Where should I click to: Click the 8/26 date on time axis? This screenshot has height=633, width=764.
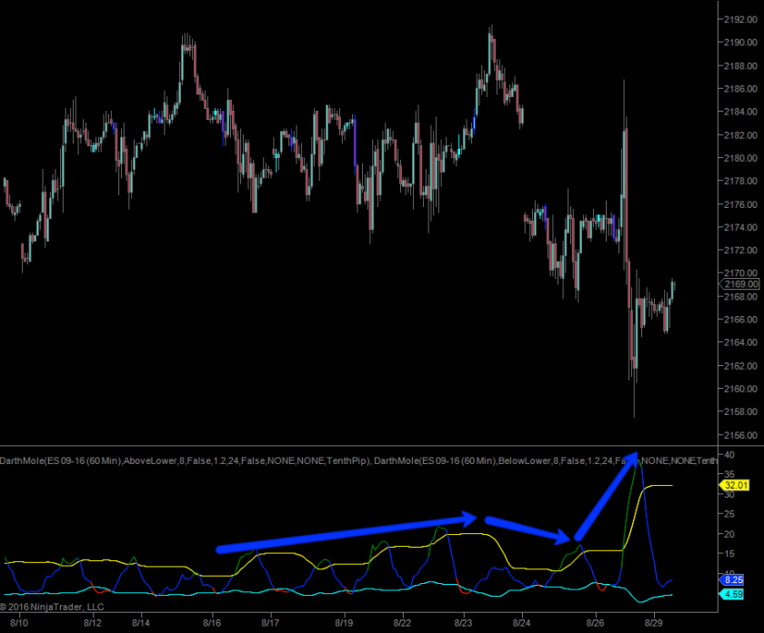(x=595, y=623)
